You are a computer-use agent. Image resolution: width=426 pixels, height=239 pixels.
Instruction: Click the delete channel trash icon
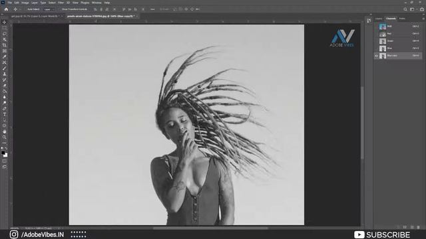(x=419, y=227)
